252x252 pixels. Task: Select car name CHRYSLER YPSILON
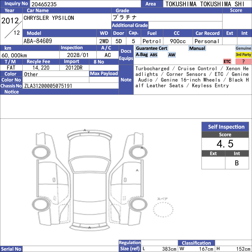point(49,18)
